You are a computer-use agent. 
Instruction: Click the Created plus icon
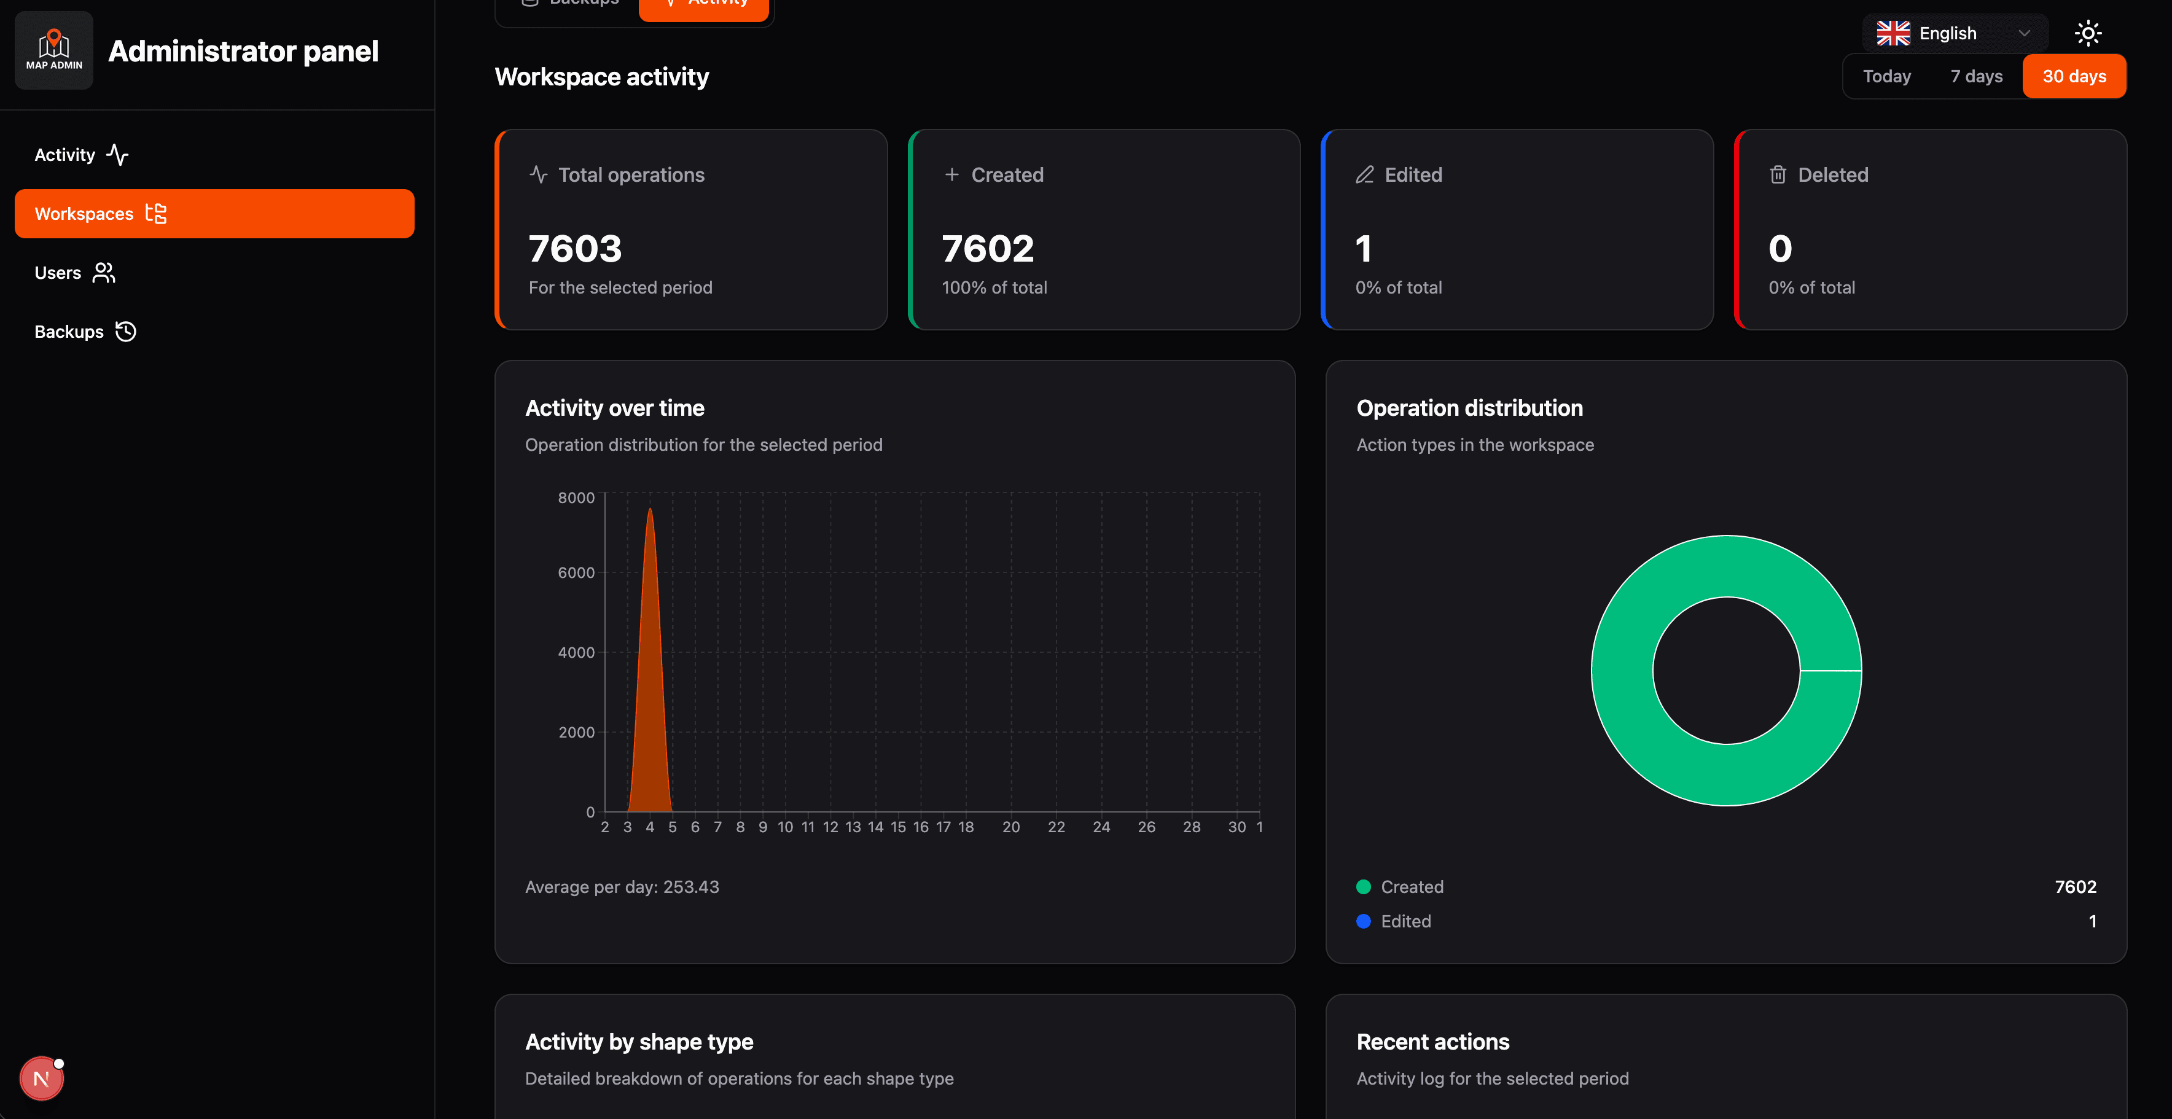pyautogui.click(x=951, y=174)
